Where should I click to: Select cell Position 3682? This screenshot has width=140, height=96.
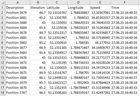18,43
